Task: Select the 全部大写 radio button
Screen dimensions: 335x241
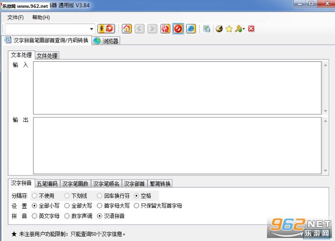Action: click(78, 206)
